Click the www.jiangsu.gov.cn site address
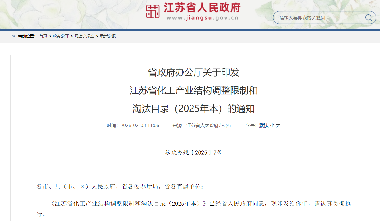380x221 pixels. point(202,18)
